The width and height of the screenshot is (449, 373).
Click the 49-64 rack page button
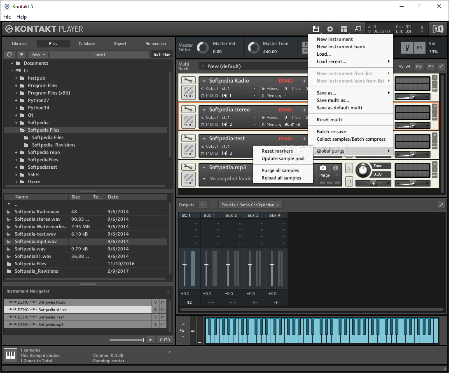(x=405, y=66)
